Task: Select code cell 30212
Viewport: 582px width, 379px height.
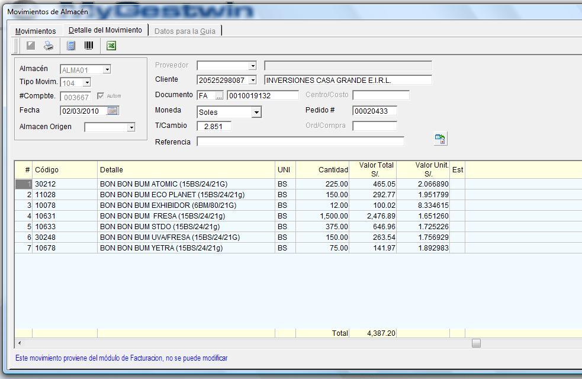Action: click(65, 184)
